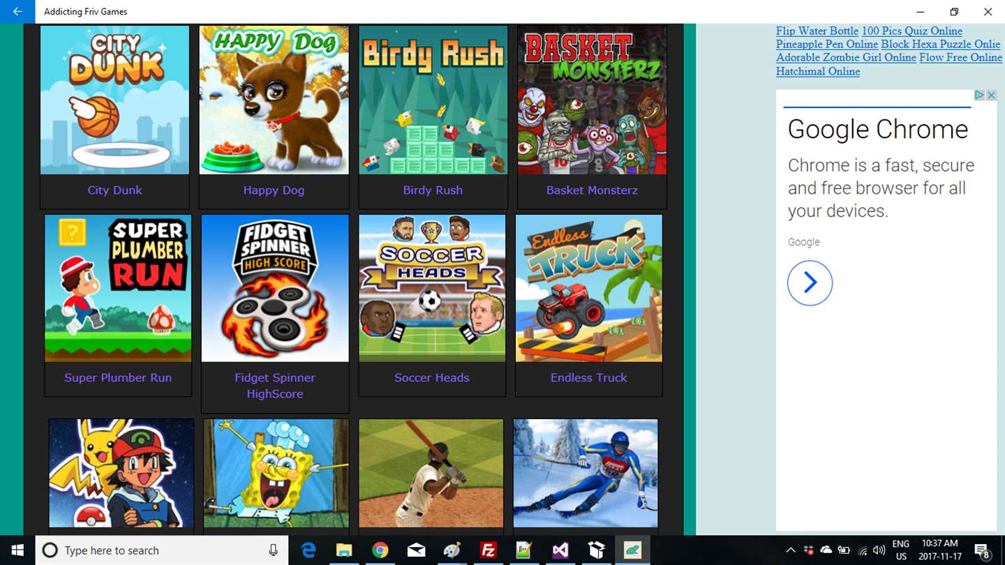Click the City Dunk title link
This screenshot has width=1005, height=565.
click(114, 190)
